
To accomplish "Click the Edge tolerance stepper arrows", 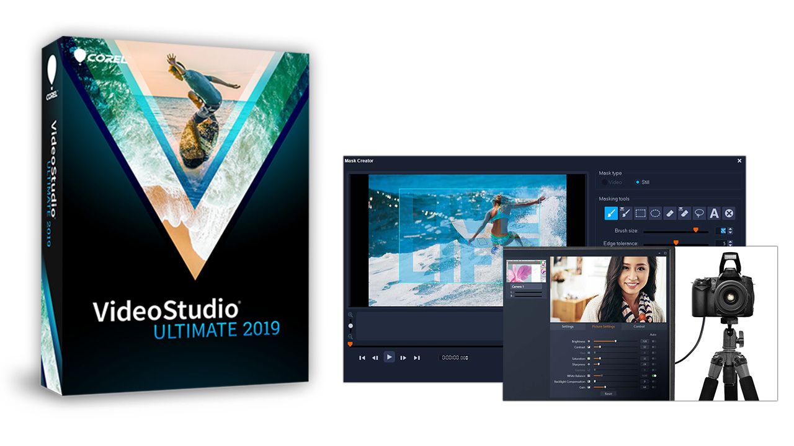I will click(x=730, y=243).
